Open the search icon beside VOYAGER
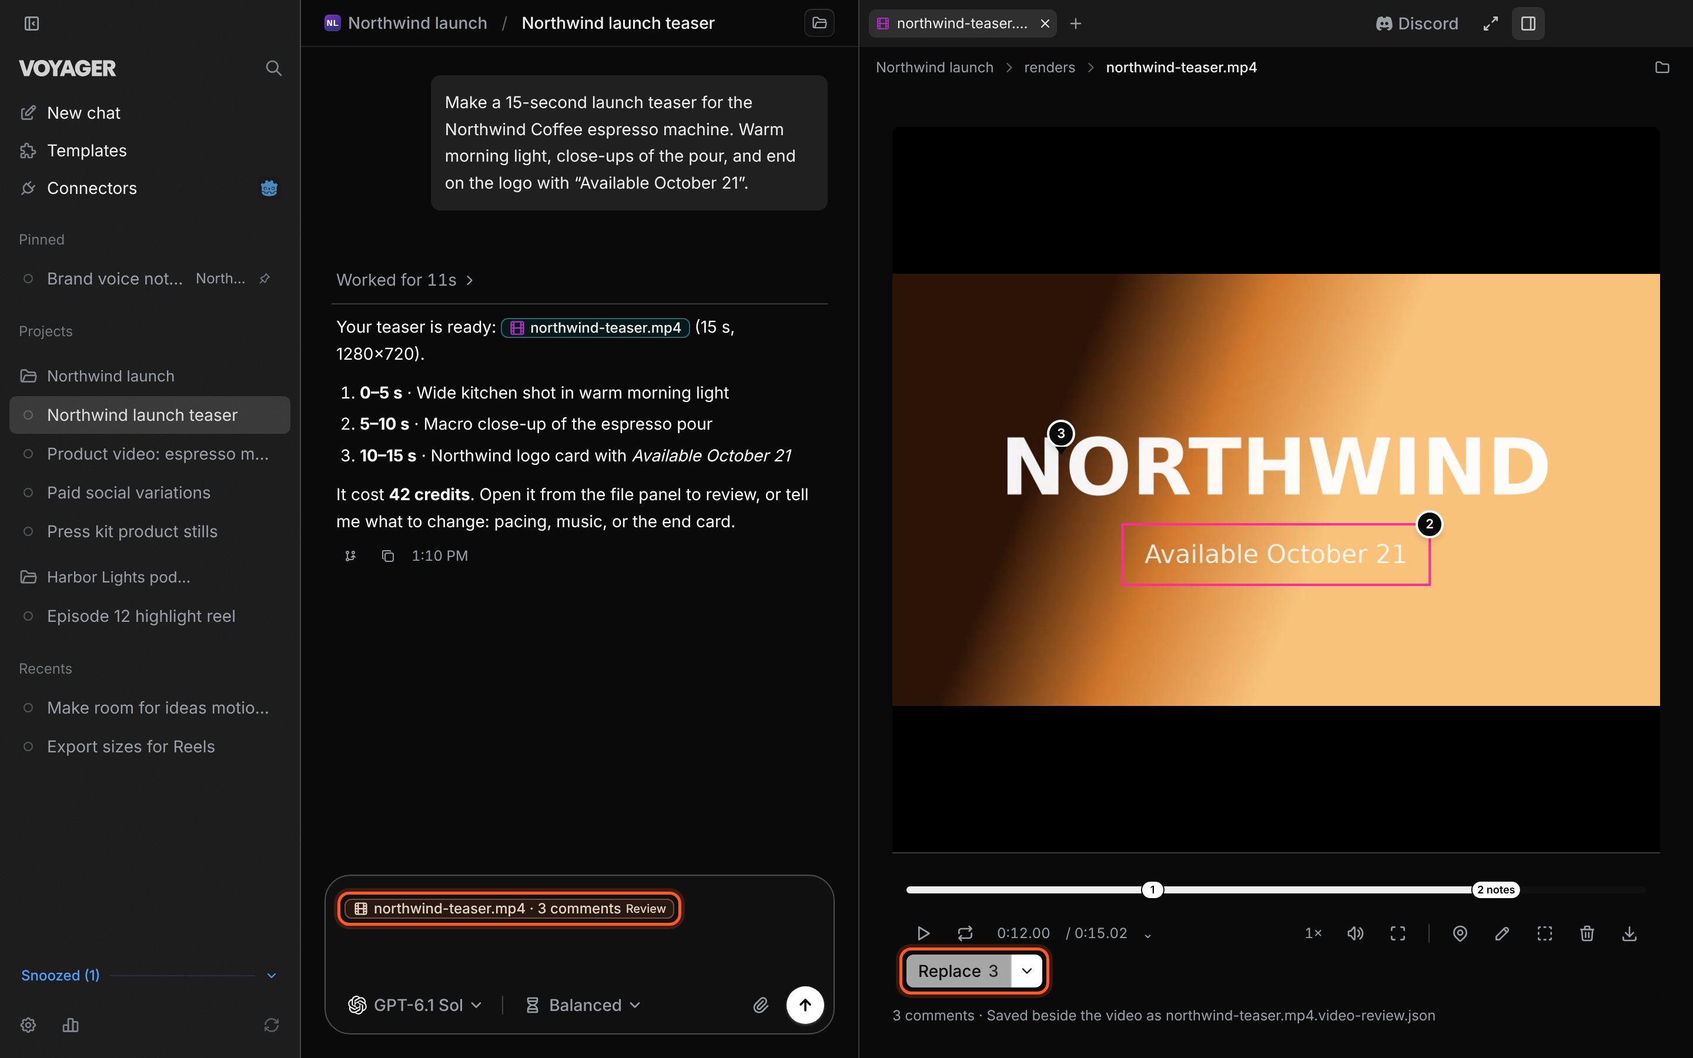The height and width of the screenshot is (1058, 1693). click(x=273, y=68)
